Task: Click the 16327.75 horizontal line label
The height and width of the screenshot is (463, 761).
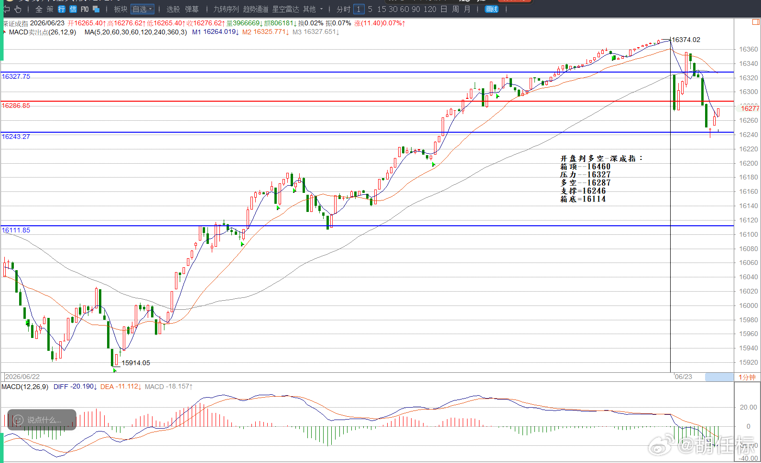Action: click(16, 76)
